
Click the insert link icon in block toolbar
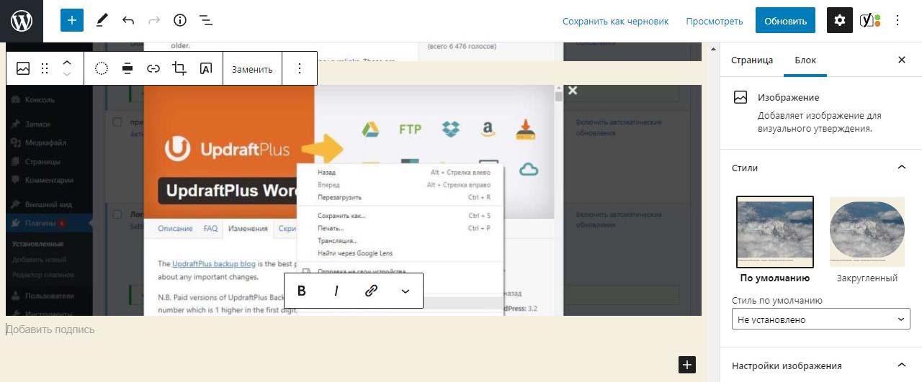coord(153,69)
